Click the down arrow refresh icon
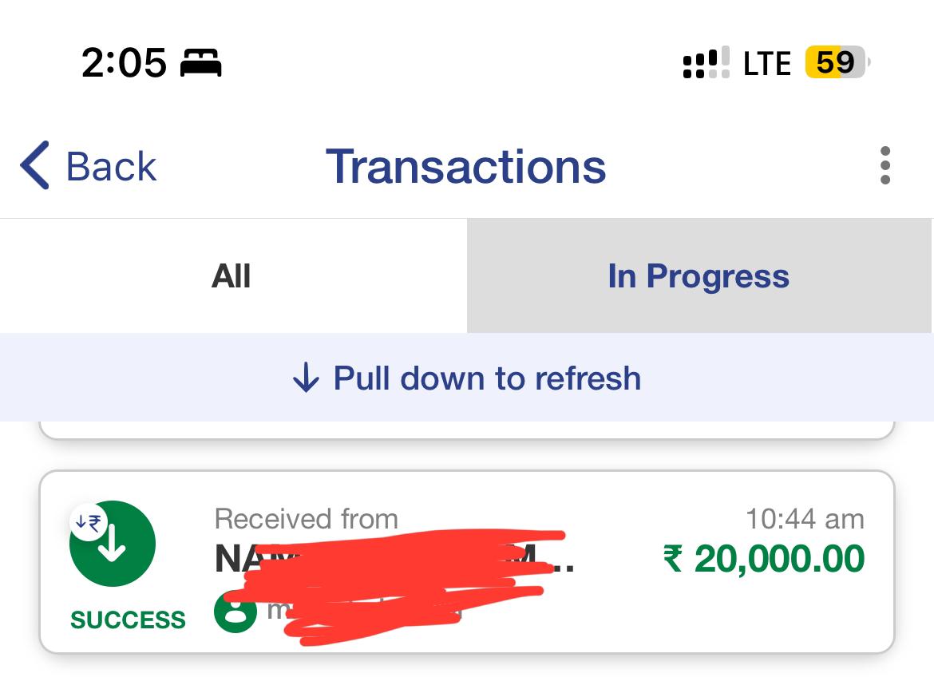This screenshot has height=689, width=934. click(307, 378)
